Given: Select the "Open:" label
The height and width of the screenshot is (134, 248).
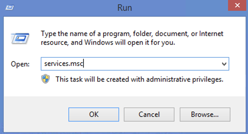Looking at the screenshot, I should point(20,64).
